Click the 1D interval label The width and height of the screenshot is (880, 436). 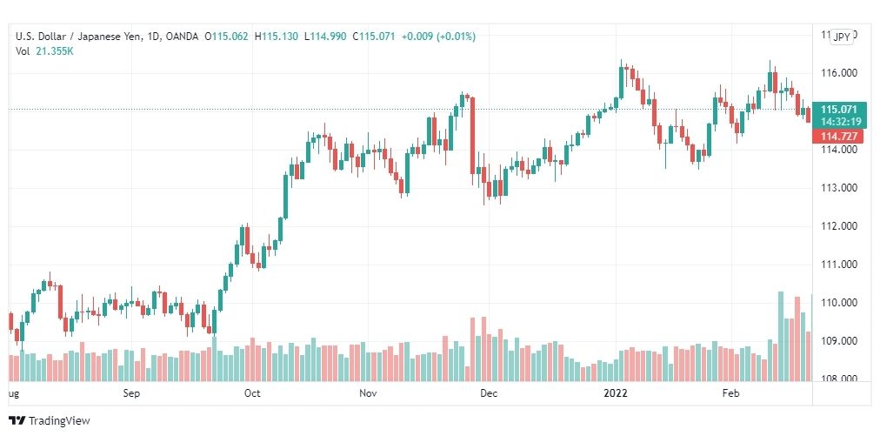(157, 37)
